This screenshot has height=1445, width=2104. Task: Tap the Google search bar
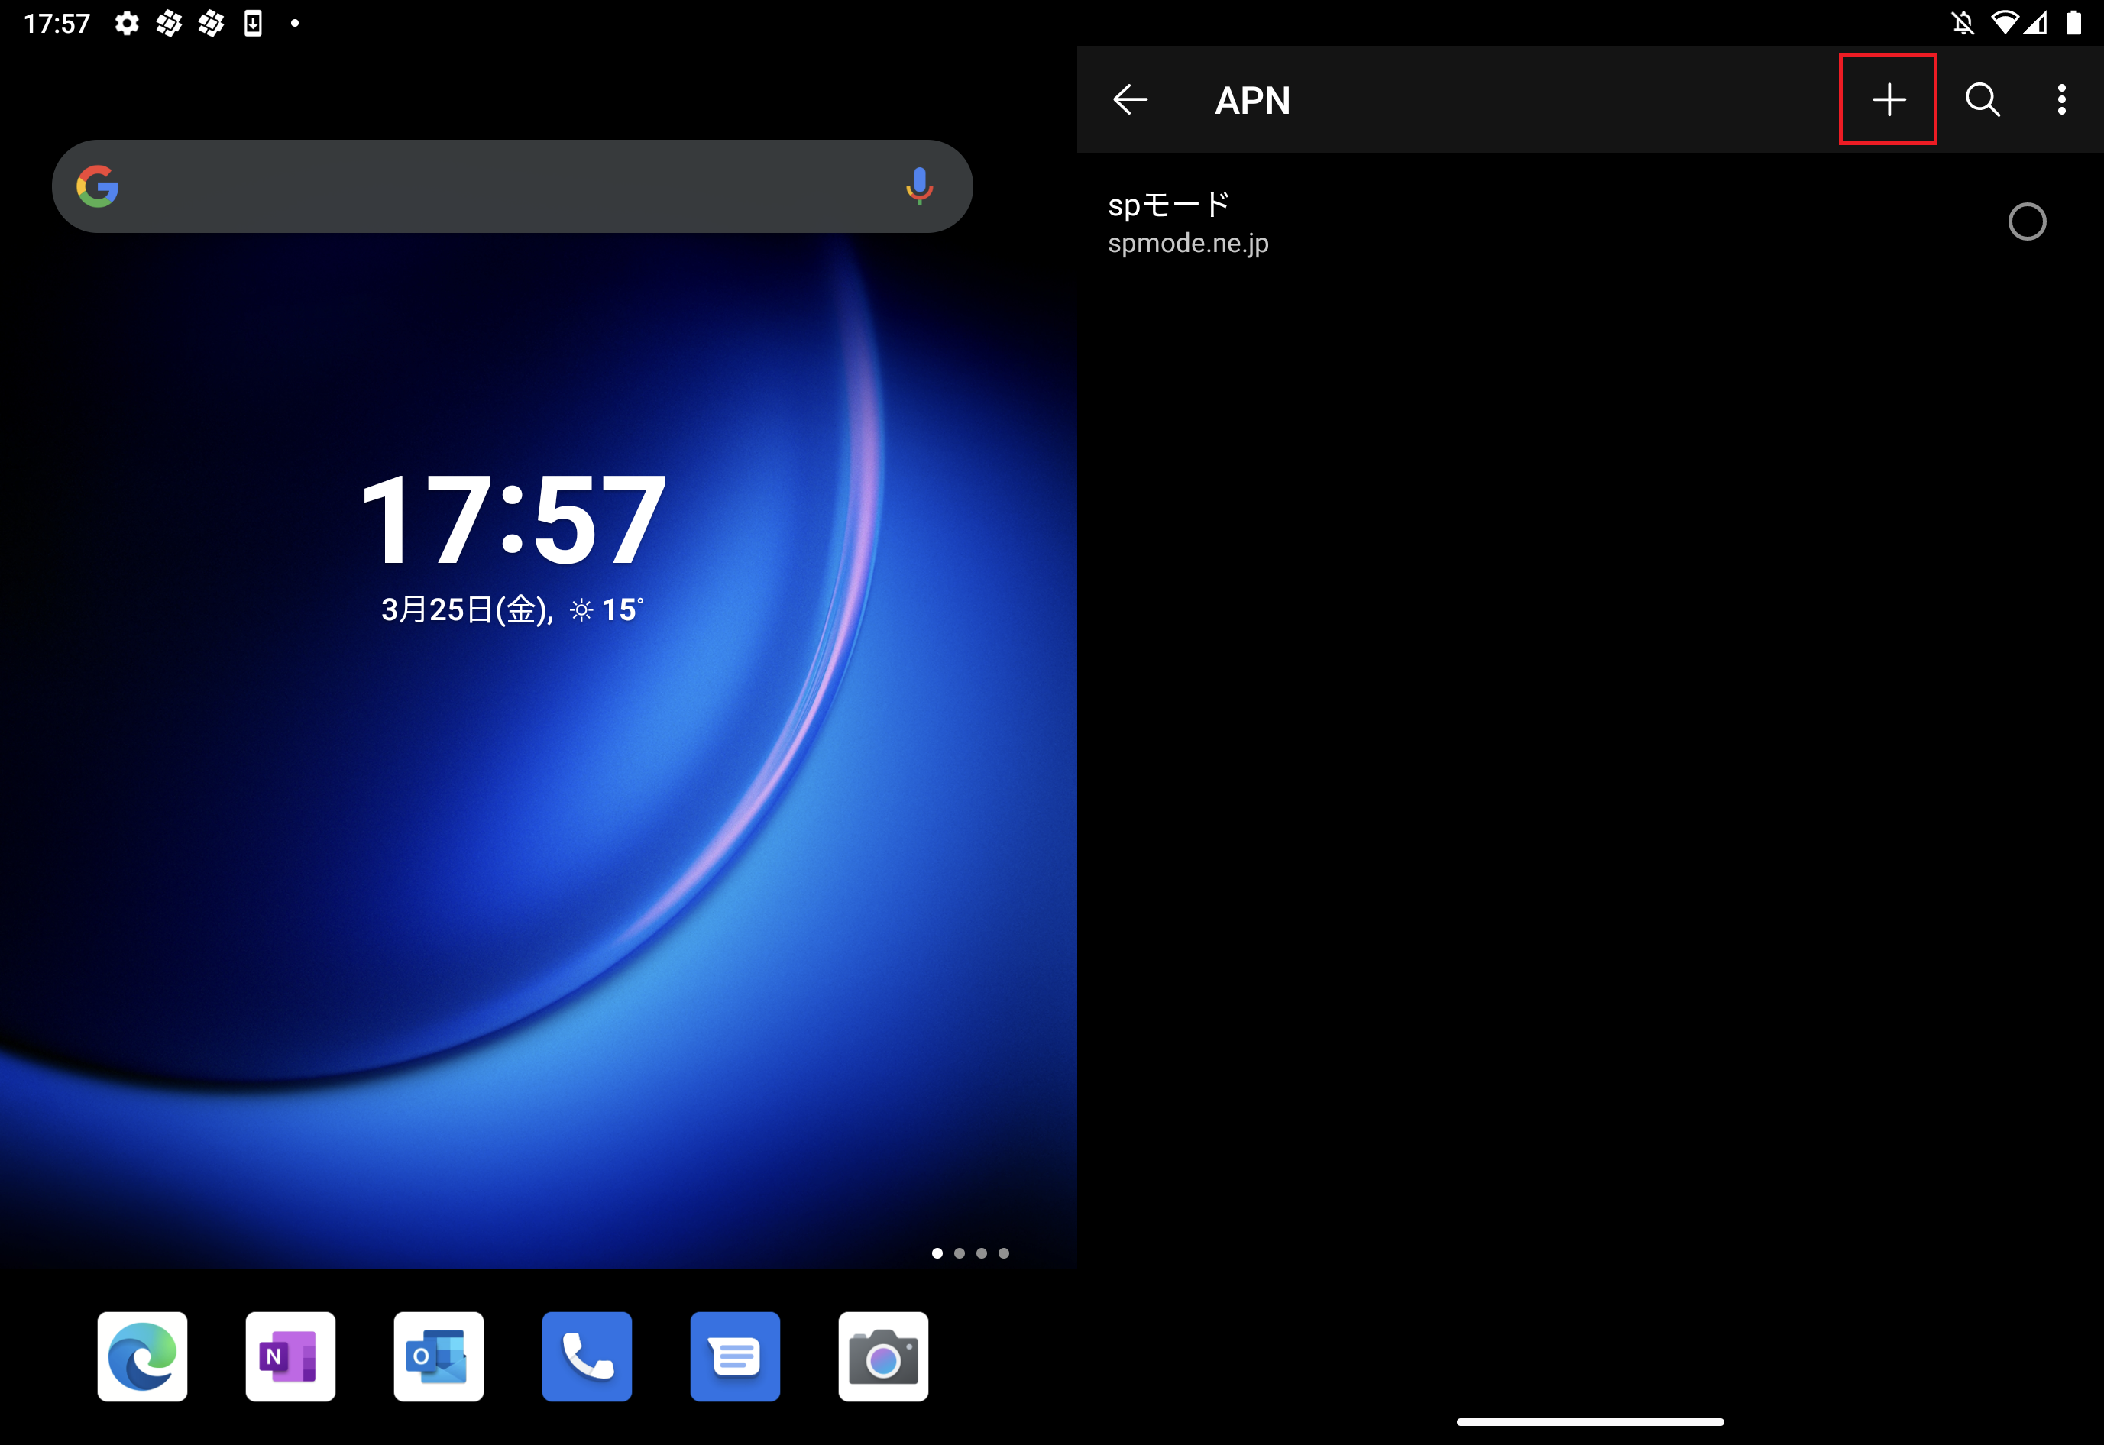tap(512, 186)
